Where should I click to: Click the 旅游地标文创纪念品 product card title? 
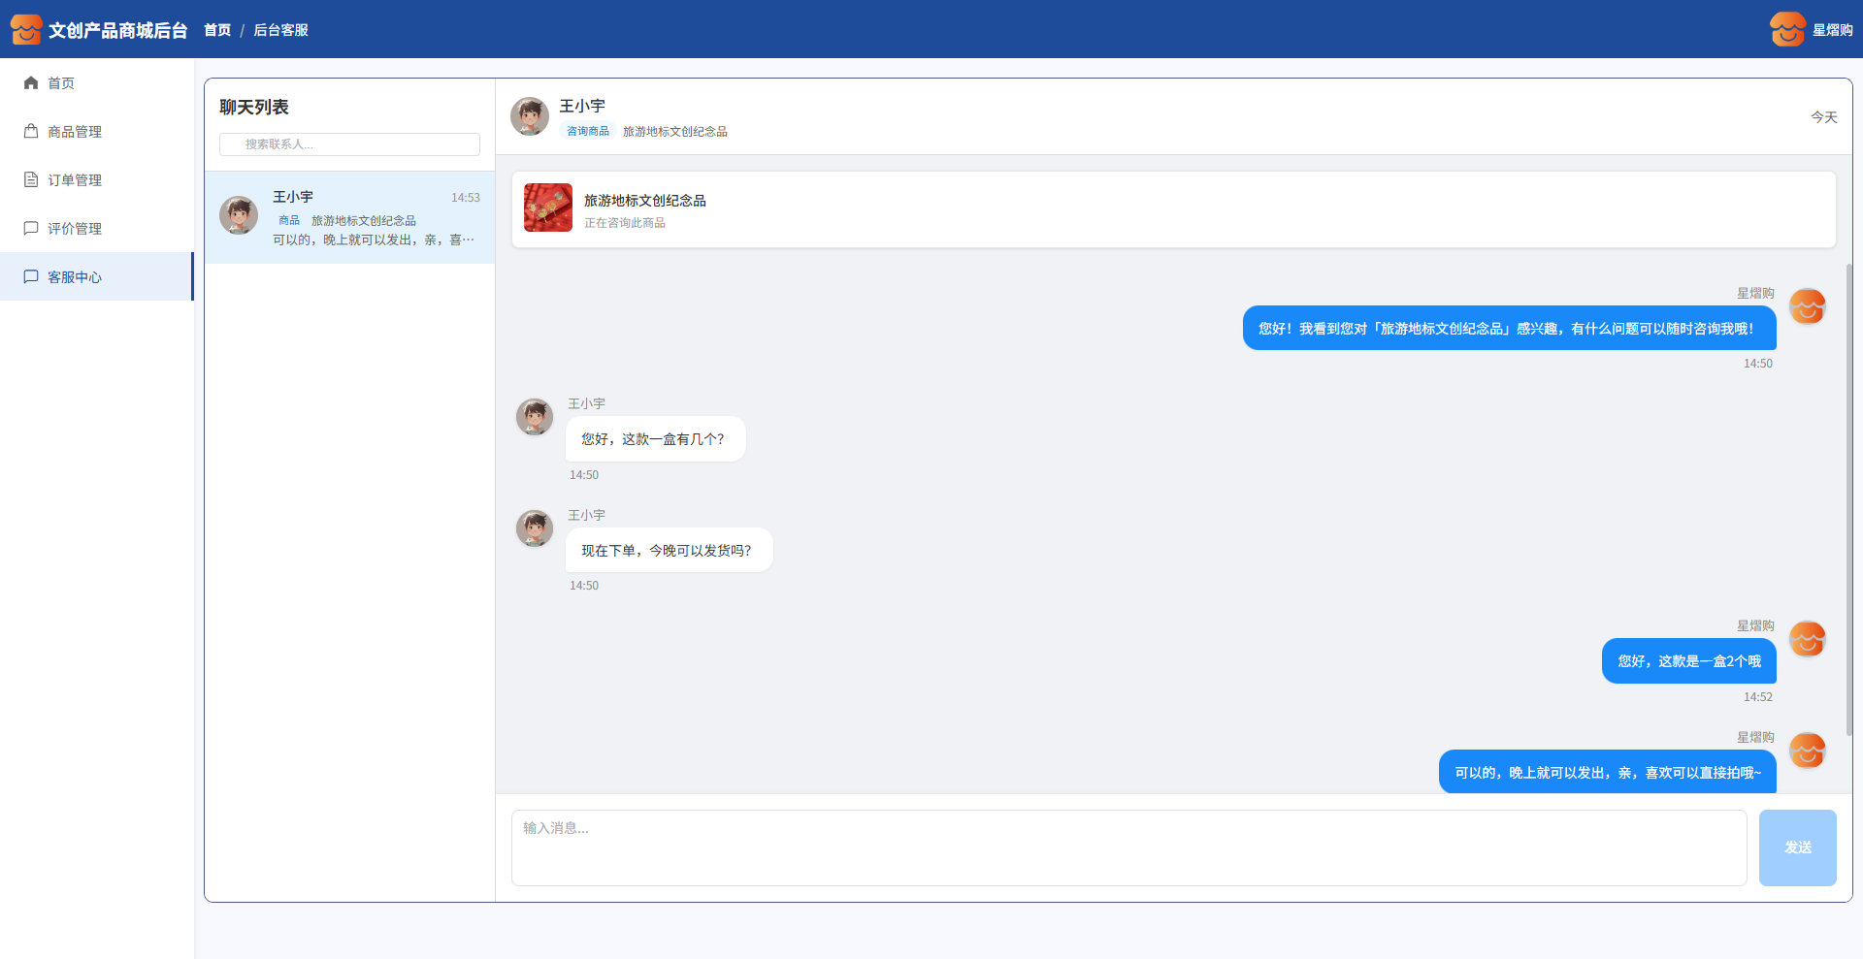coord(645,201)
